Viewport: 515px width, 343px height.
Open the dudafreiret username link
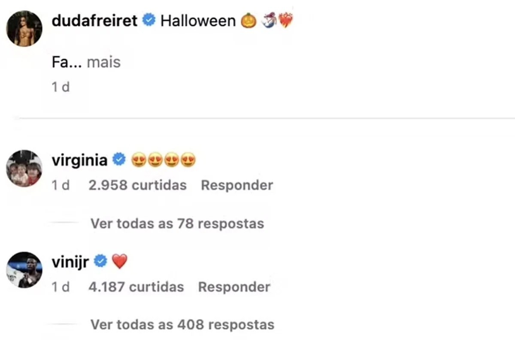94,21
